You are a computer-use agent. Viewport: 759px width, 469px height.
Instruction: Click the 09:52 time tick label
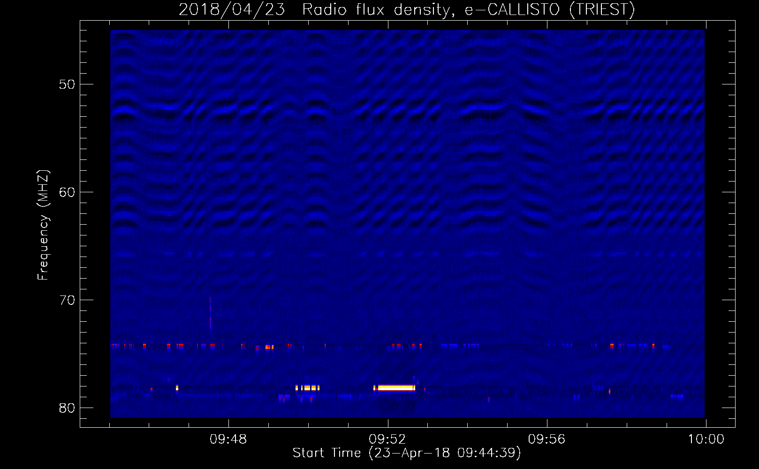pyautogui.click(x=387, y=439)
